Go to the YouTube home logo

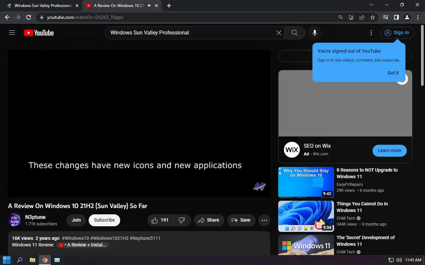(x=39, y=33)
